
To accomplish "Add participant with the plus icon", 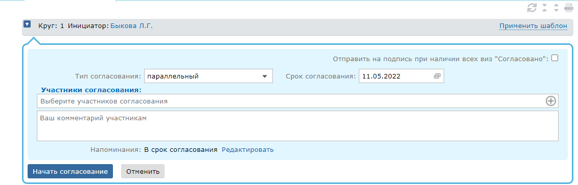I will [x=550, y=101].
